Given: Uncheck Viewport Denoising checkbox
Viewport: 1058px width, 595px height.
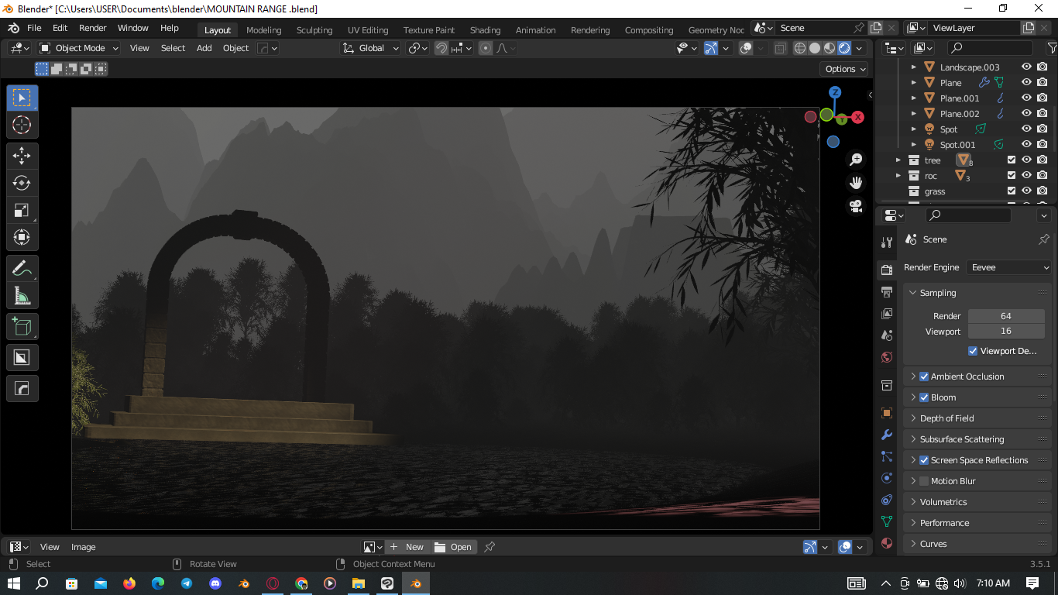Looking at the screenshot, I should tap(973, 351).
